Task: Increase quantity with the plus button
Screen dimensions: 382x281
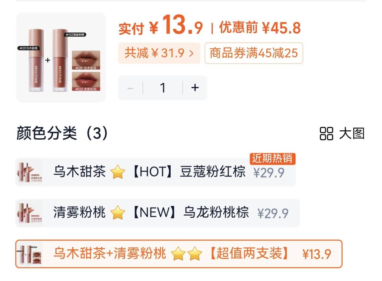Action: [195, 88]
